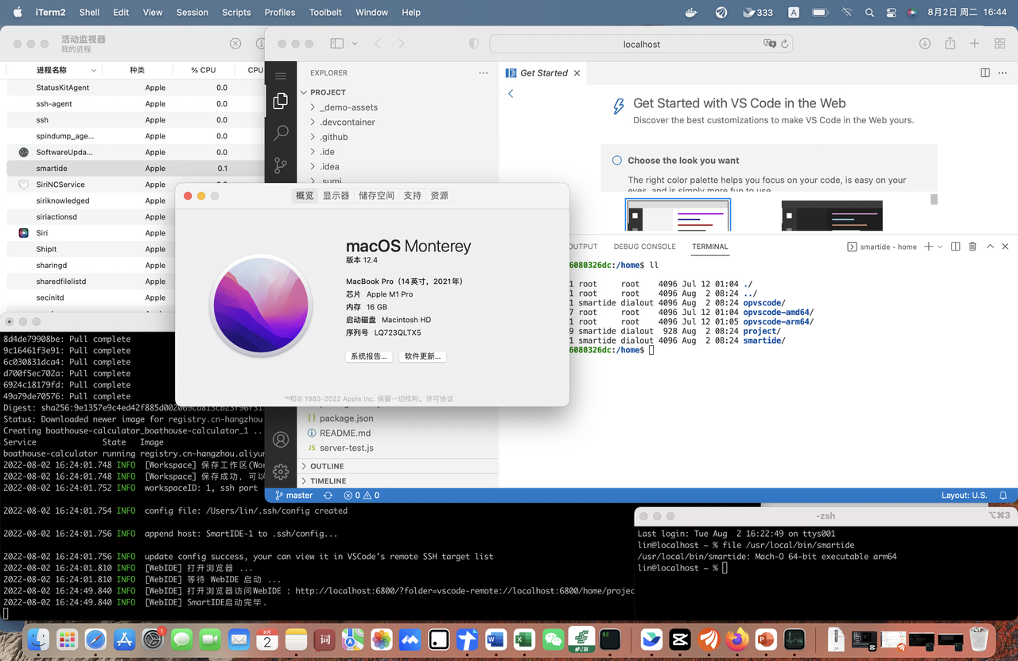1018x661 pixels.
Task: Open Spotlight search in the menu bar
Action: pyautogui.click(x=869, y=12)
